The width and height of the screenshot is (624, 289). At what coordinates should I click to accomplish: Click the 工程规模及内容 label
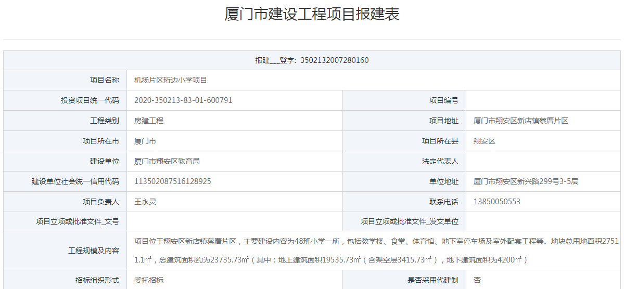[94, 251]
